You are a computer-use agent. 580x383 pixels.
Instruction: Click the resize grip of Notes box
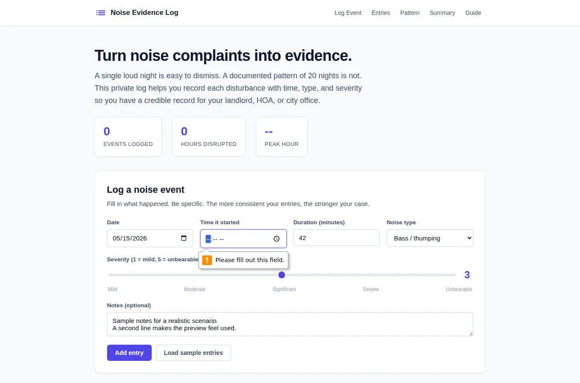470,333
